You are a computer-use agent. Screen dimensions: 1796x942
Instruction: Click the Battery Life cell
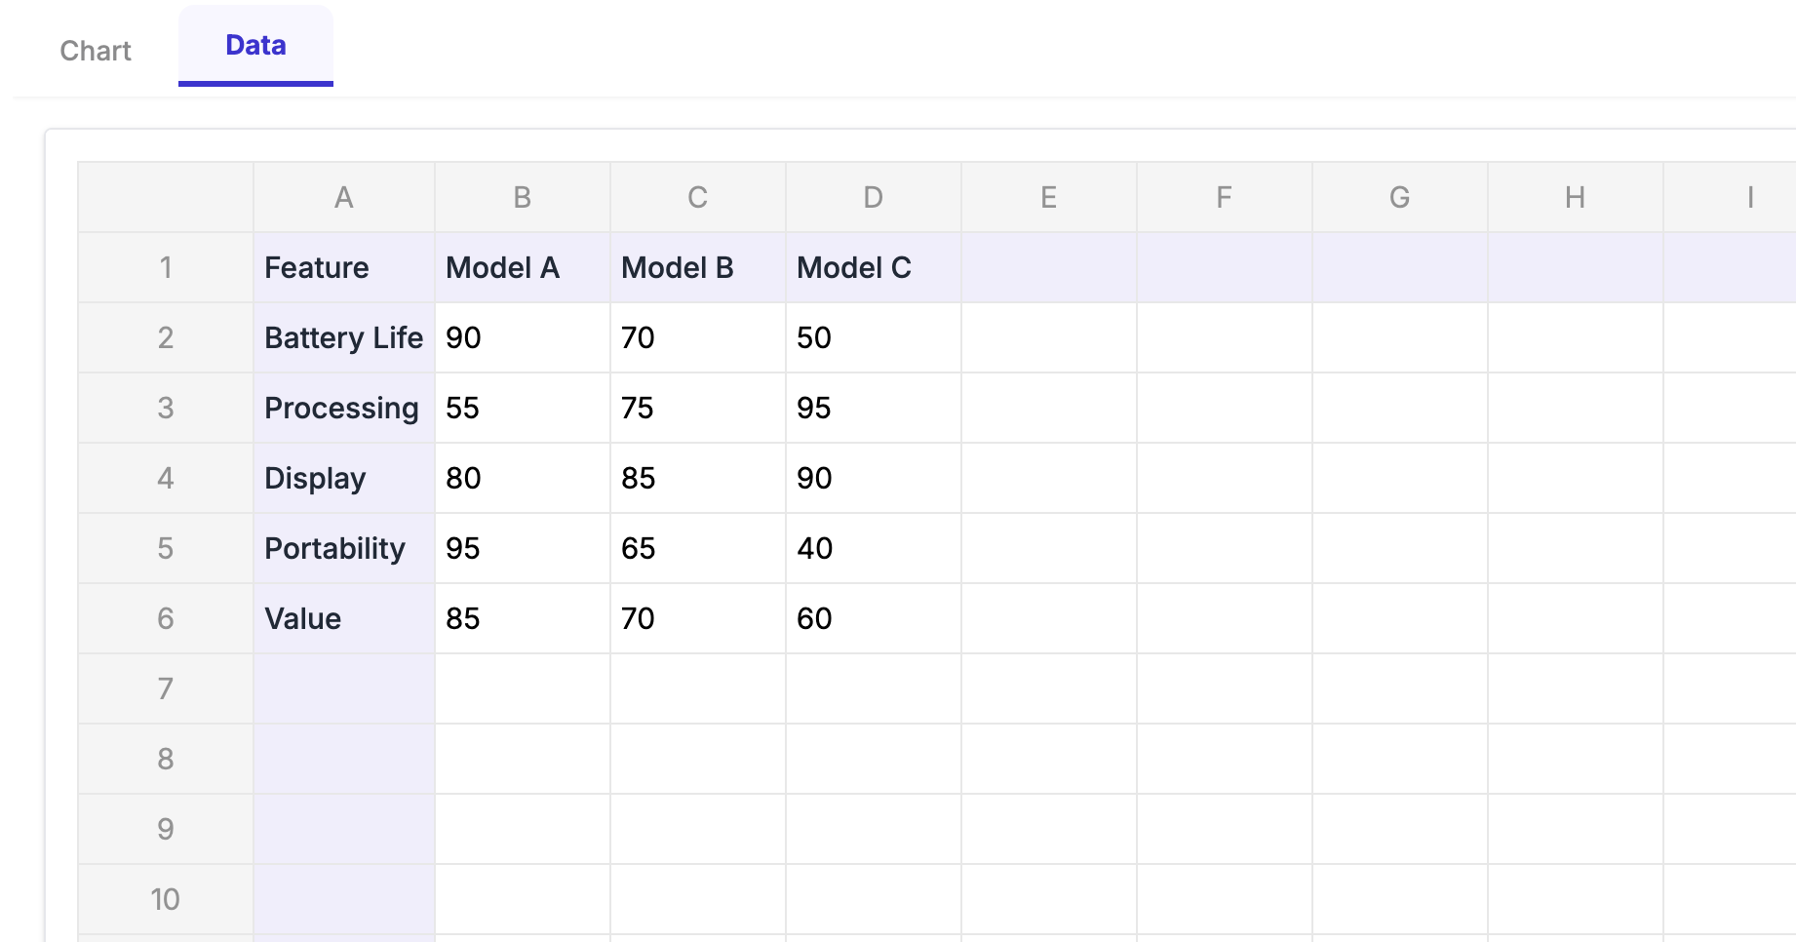(343, 338)
